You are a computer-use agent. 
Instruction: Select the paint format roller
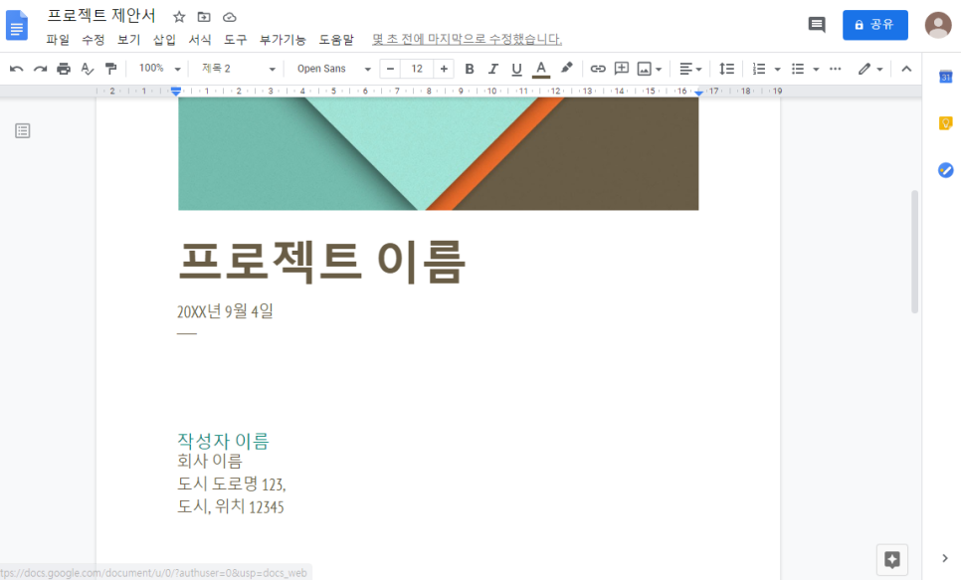click(110, 69)
